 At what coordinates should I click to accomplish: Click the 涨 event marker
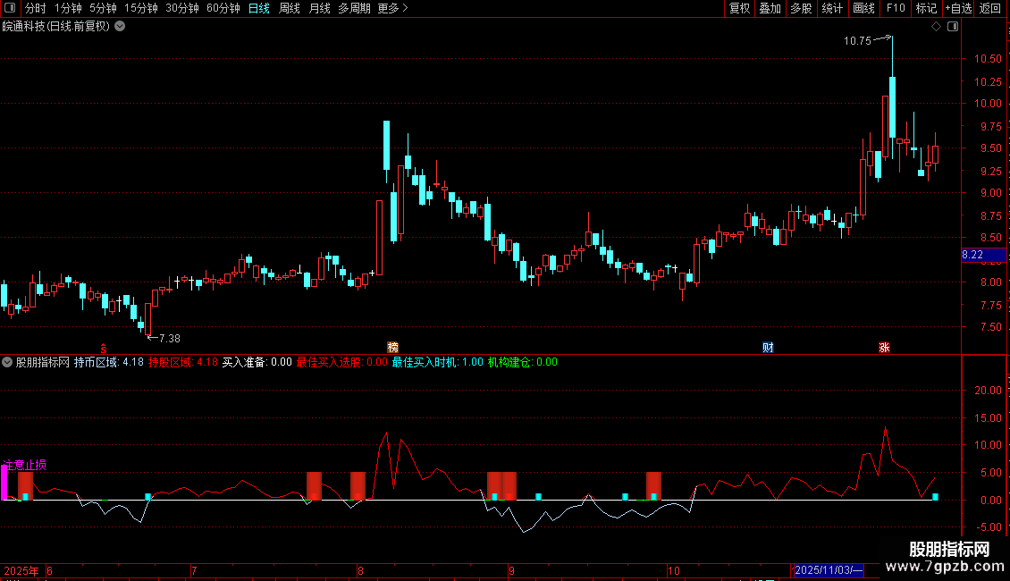coord(884,348)
